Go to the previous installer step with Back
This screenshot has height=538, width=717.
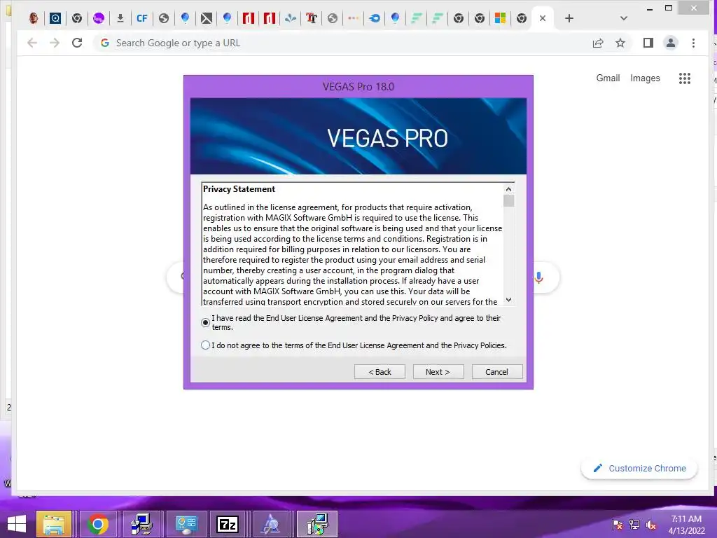pyautogui.click(x=380, y=372)
